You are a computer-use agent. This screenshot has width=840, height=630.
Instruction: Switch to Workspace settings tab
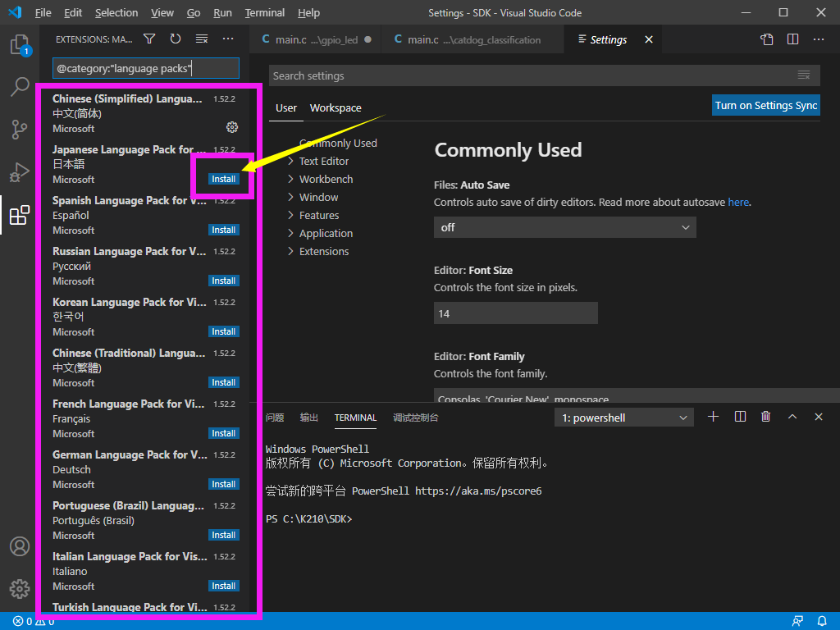click(x=336, y=107)
